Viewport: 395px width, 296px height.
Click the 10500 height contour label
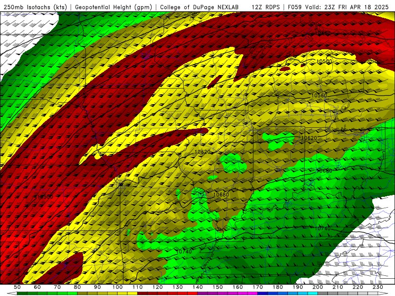coord(324,61)
